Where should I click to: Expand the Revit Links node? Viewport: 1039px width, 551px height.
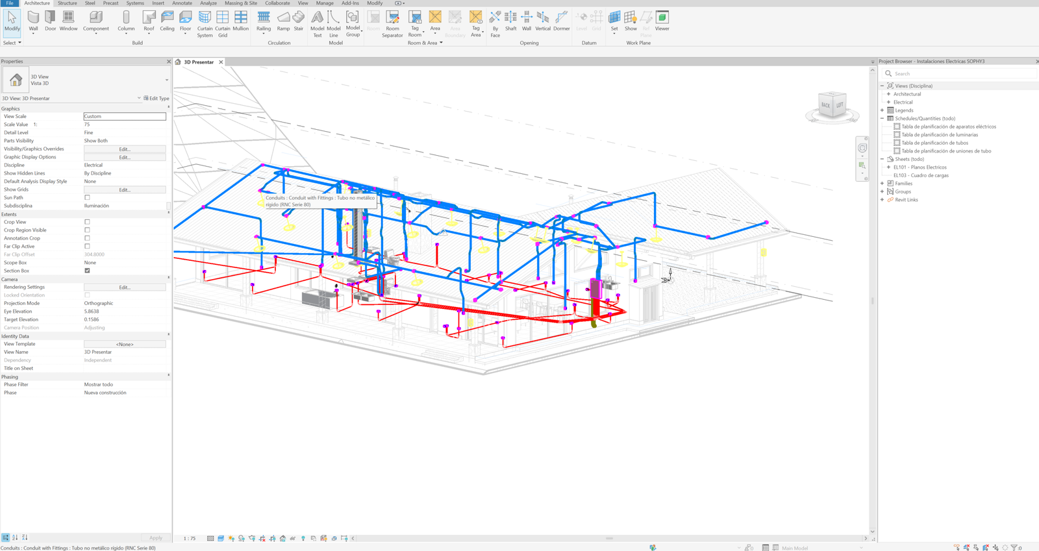point(882,199)
